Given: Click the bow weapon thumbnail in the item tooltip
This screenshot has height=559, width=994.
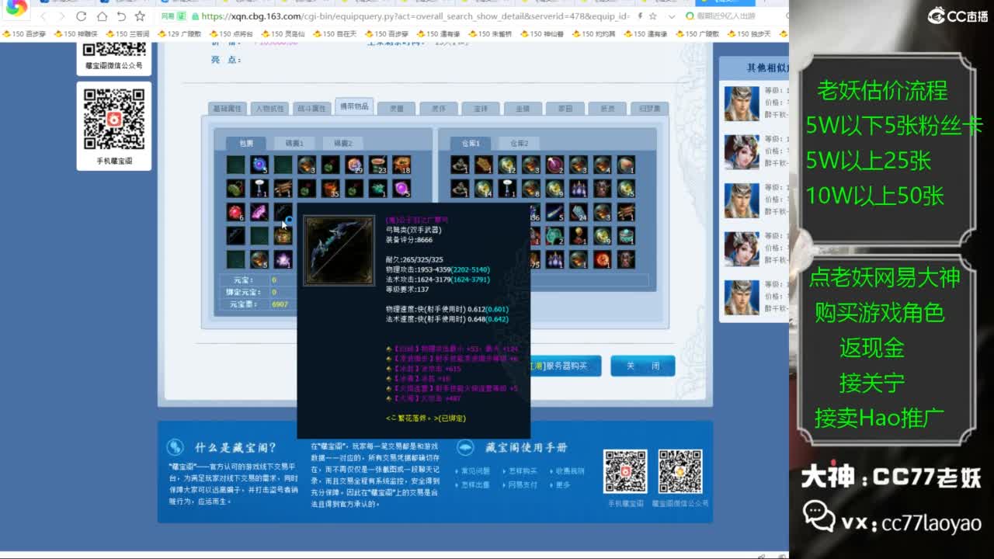Looking at the screenshot, I should (339, 248).
